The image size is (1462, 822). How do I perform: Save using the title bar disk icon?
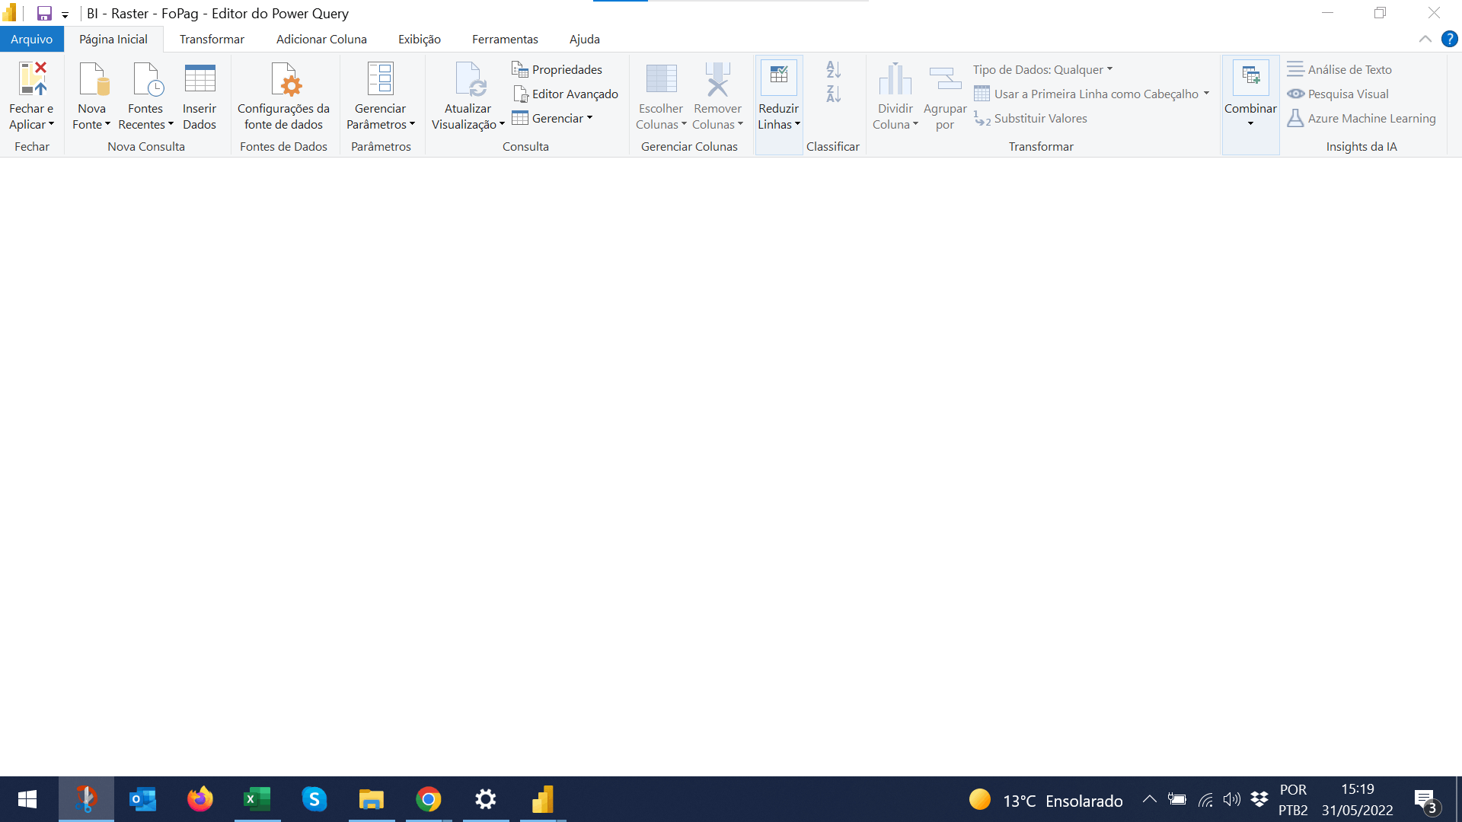point(44,13)
